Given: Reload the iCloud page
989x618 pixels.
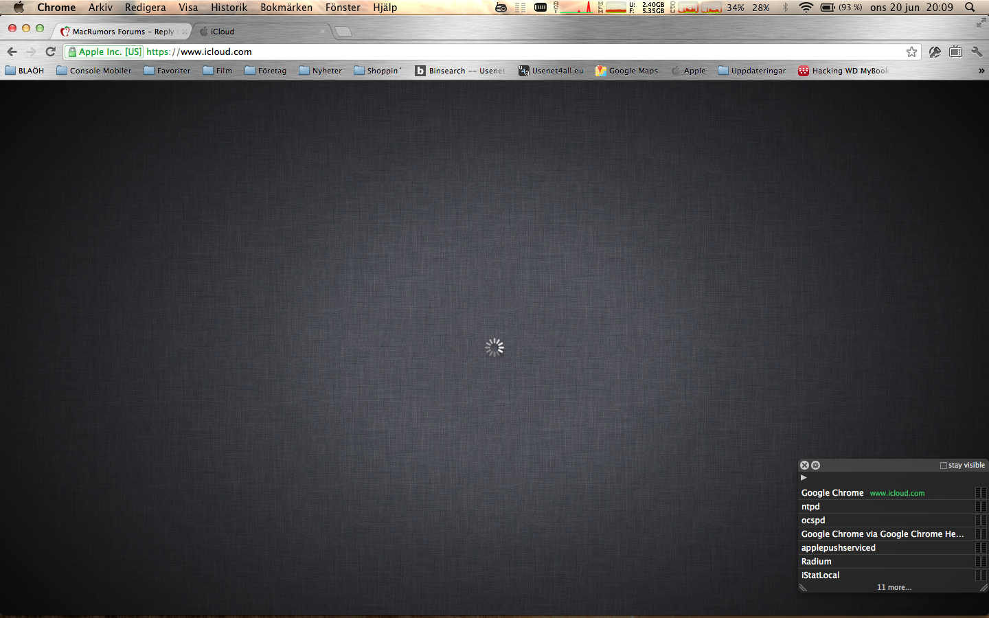Looking at the screenshot, I should tap(50, 51).
